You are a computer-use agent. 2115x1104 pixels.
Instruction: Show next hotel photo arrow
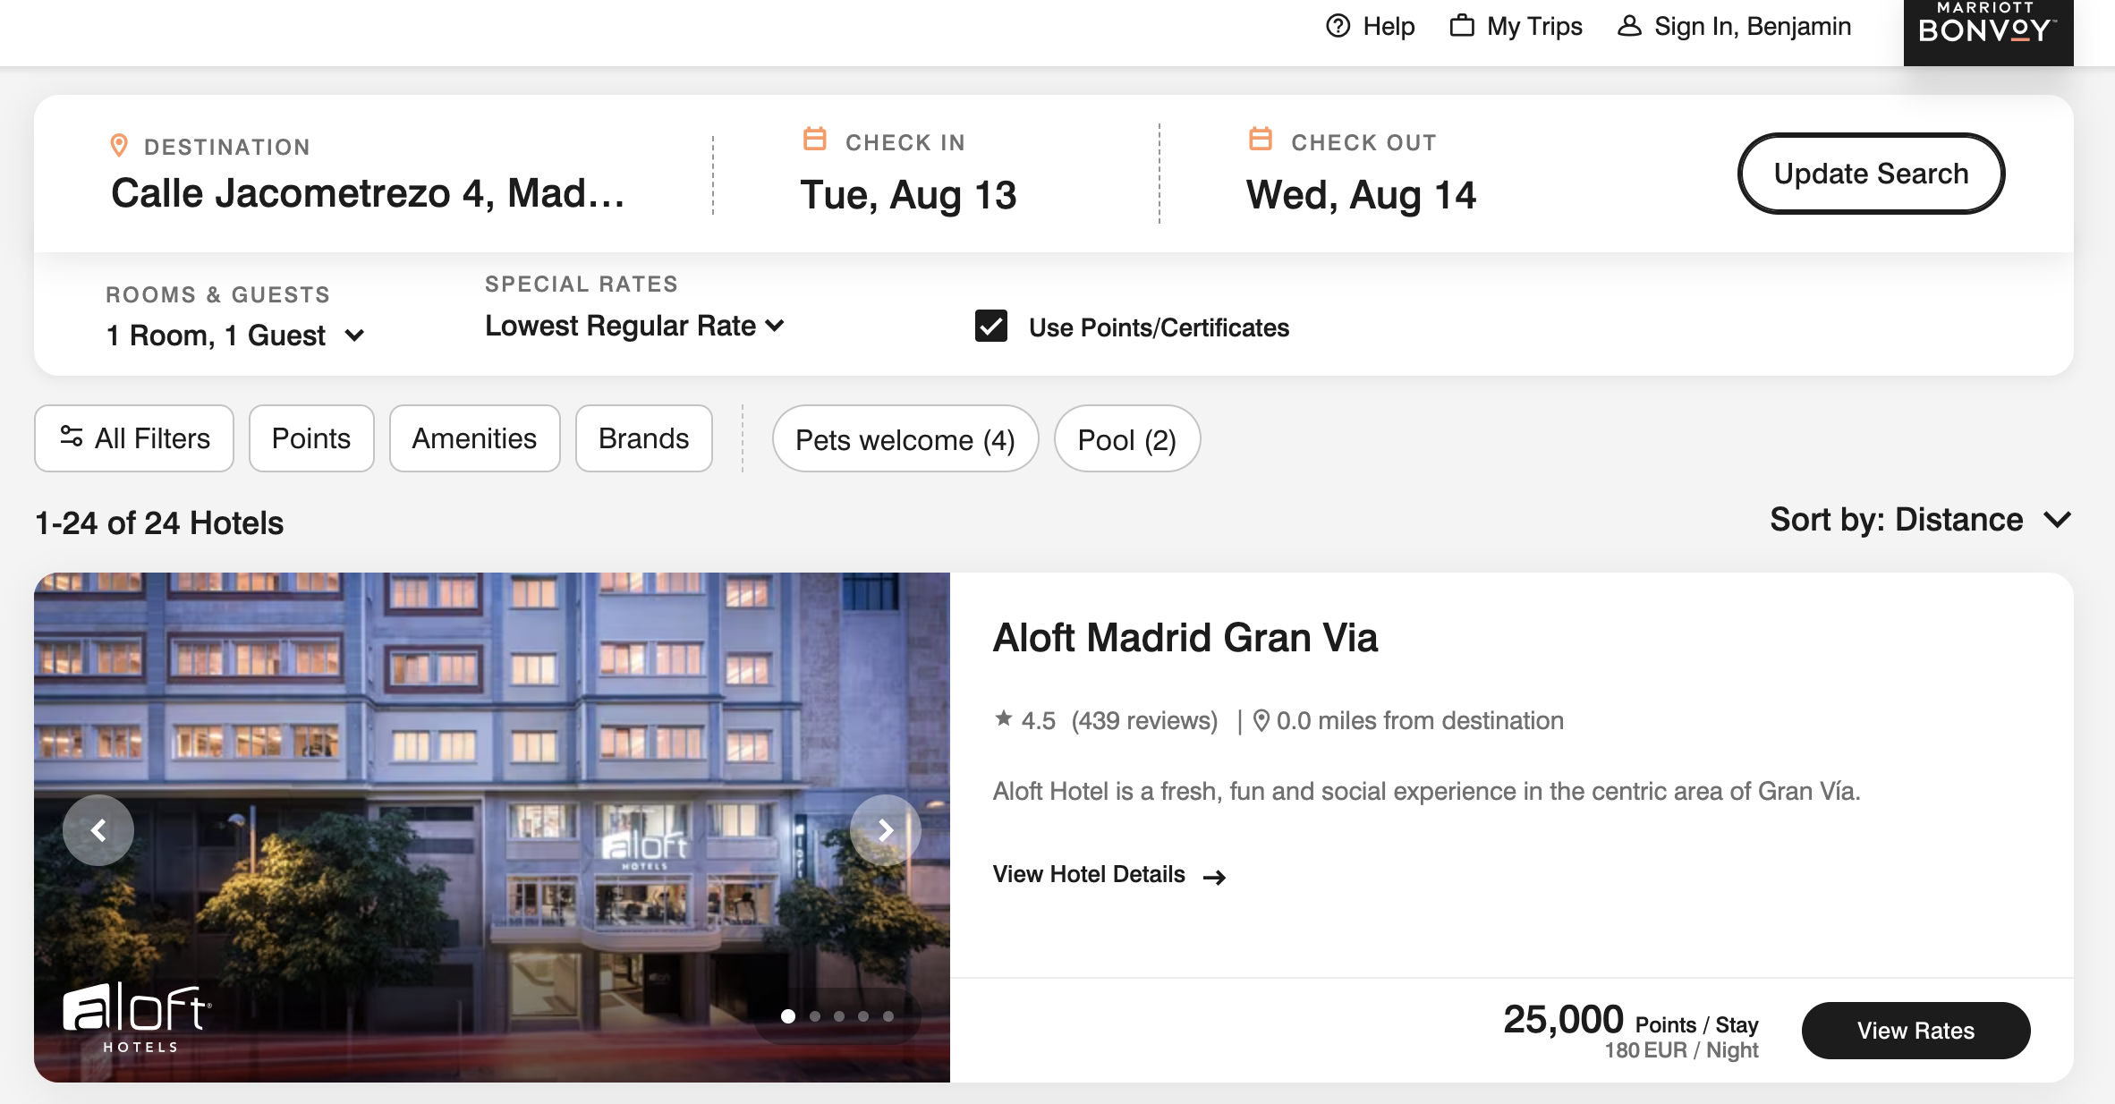pos(885,830)
